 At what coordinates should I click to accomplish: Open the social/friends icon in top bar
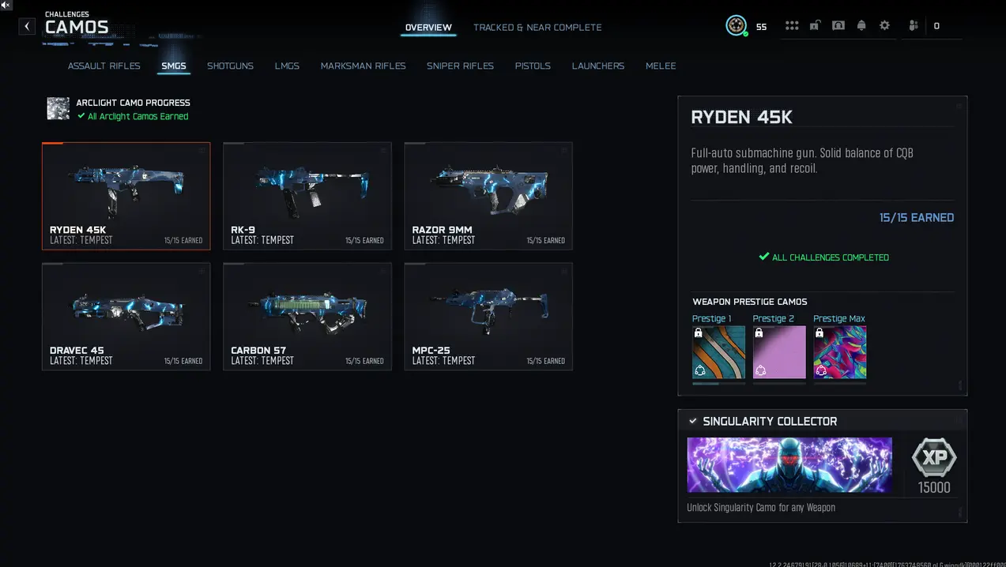click(x=913, y=25)
